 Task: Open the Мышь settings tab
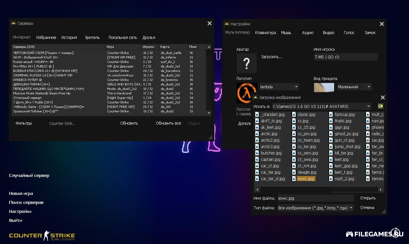click(x=286, y=33)
